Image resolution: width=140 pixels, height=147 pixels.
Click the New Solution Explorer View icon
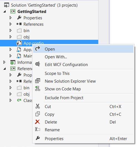[x=38, y=81]
